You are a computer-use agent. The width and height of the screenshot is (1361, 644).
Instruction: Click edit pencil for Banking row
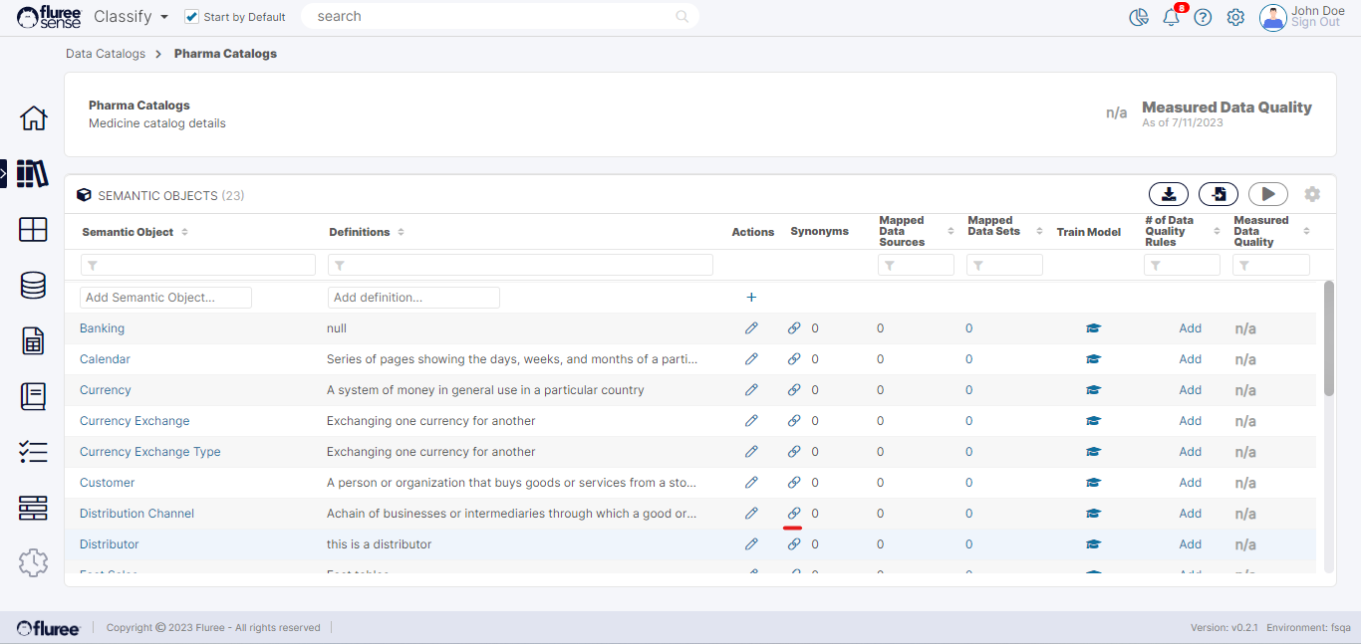pyautogui.click(x=751, y=328)
